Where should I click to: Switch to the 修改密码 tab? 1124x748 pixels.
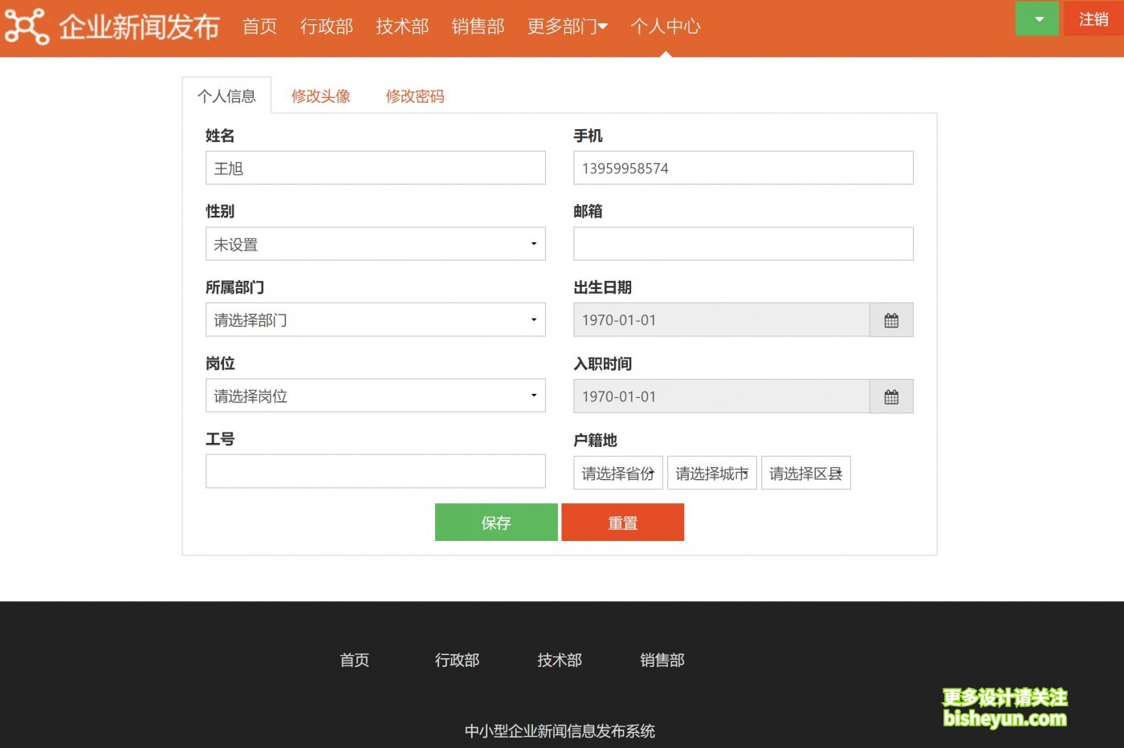click(414, 96)
